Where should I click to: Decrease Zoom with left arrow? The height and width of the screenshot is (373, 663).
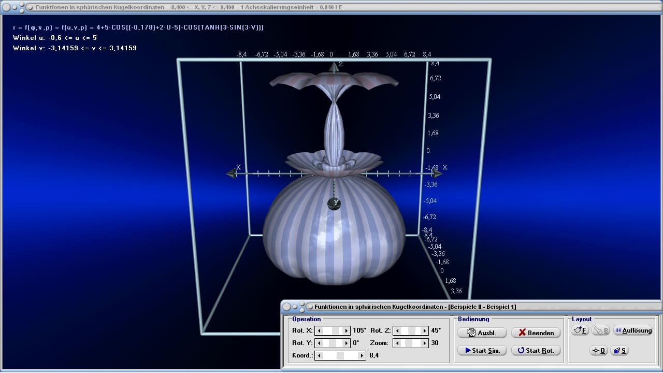[396, 343]
